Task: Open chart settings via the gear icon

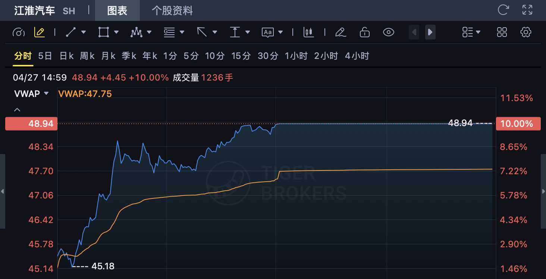Action: click(525, 32)
